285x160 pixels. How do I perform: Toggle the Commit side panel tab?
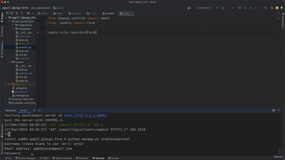2,32
